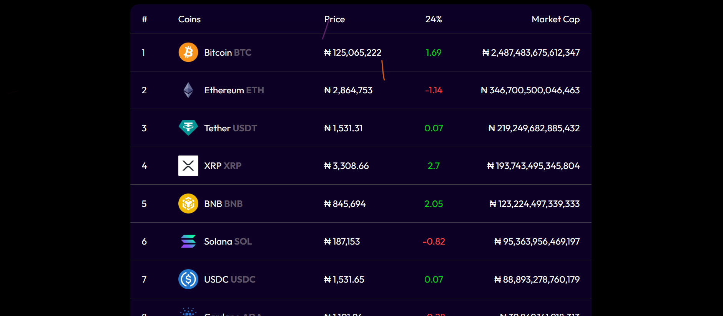
Task: Open the BNB coin name
Action: (x=223, y=204)
